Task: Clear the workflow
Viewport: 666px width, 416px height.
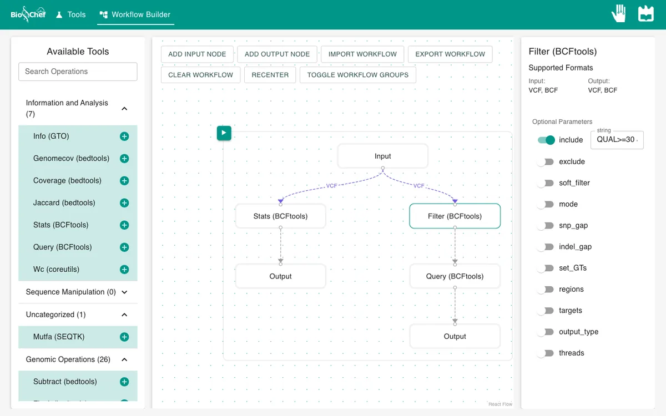Action: point(201,75)
